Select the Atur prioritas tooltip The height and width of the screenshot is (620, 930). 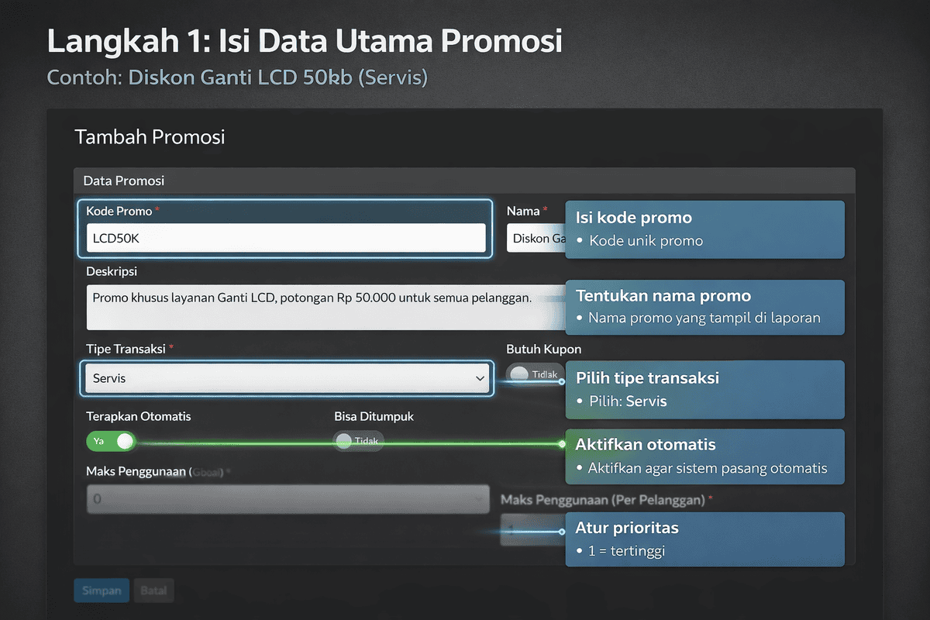705,539
